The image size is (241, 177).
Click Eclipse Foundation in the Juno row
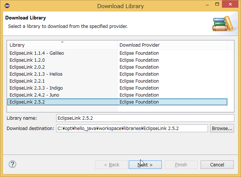(x=139, y=95)
